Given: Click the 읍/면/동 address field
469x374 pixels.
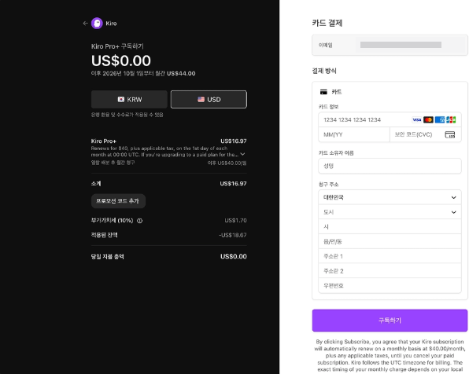Looking at the screenshot, I should point(390,241).
